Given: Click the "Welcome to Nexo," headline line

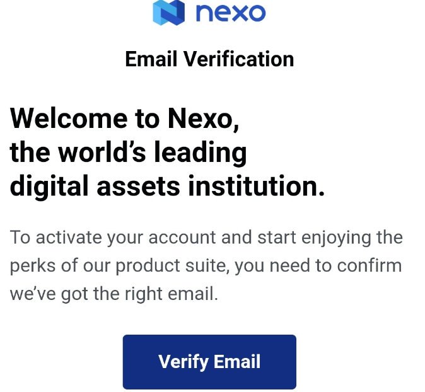Looking at the screenshot, I should tap(125, 118).
